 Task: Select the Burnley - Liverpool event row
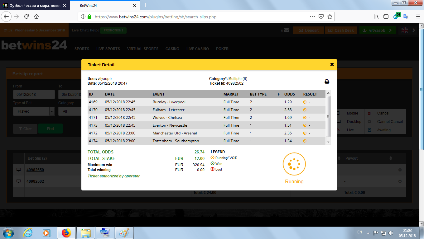tap(207, 102)
